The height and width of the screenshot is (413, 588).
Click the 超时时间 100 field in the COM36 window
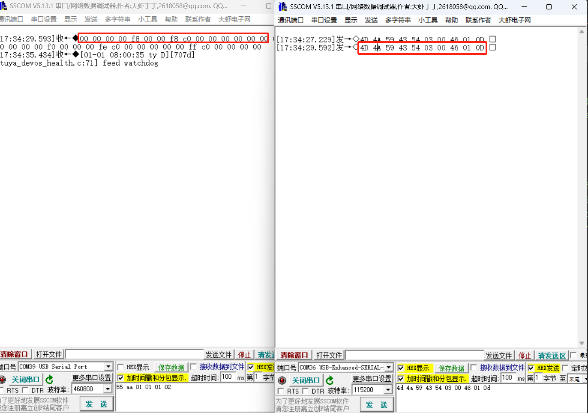pyautogui.click(x=508, y=378)
